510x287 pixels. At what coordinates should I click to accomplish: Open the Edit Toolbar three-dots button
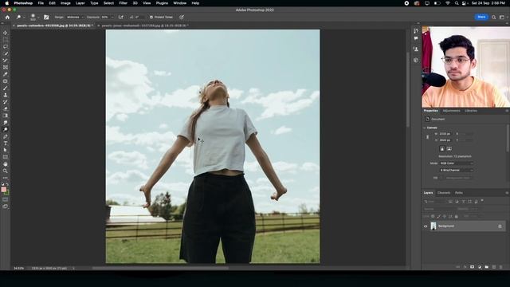(x=6, y=178)
